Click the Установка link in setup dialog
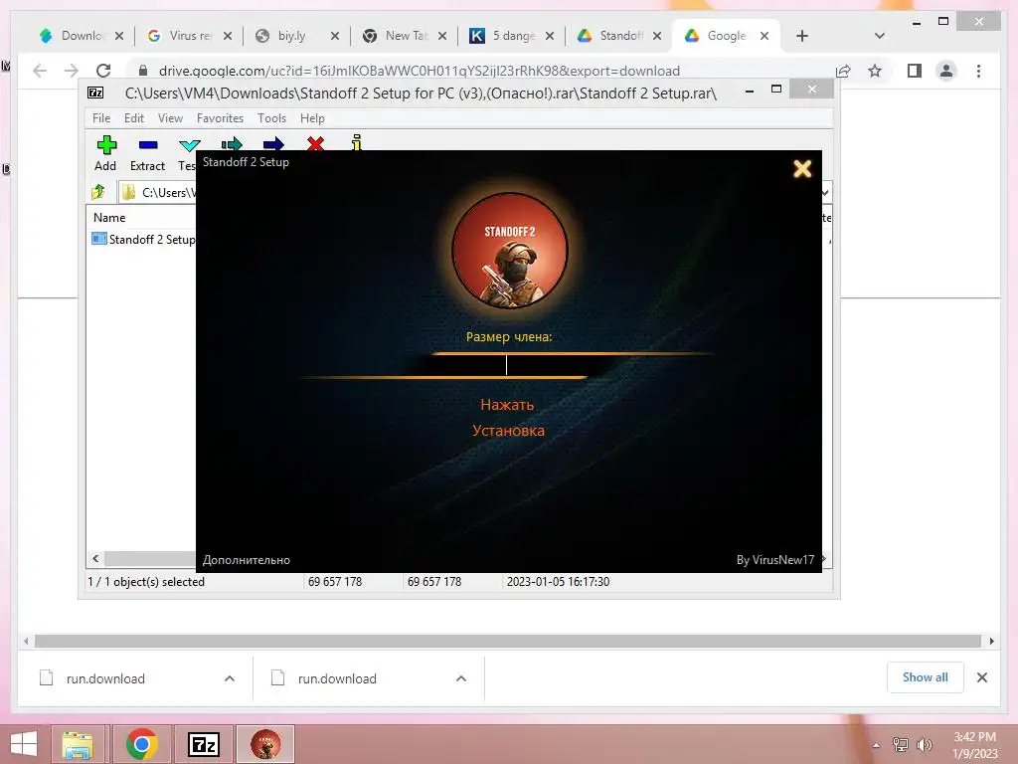This screenshot has height=764, width=1018. (508, 430)
